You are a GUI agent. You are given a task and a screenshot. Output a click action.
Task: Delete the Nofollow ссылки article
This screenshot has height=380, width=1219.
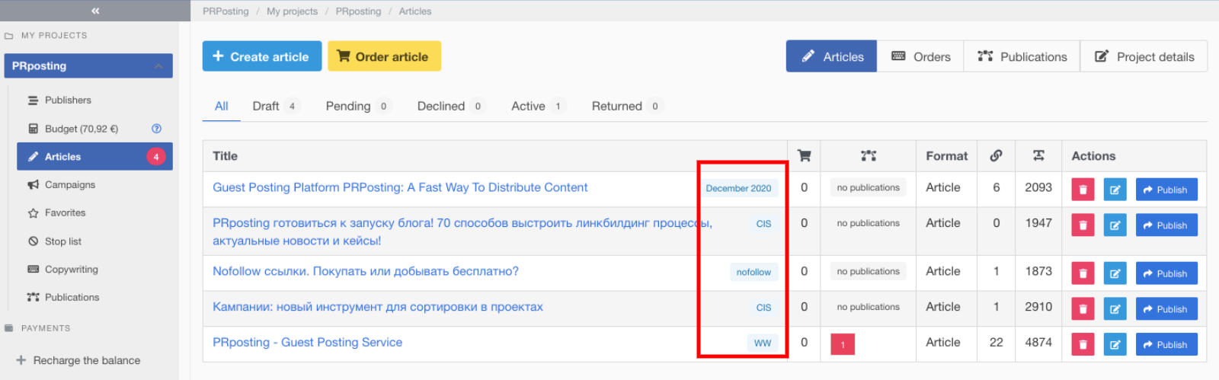(1083, 273)
